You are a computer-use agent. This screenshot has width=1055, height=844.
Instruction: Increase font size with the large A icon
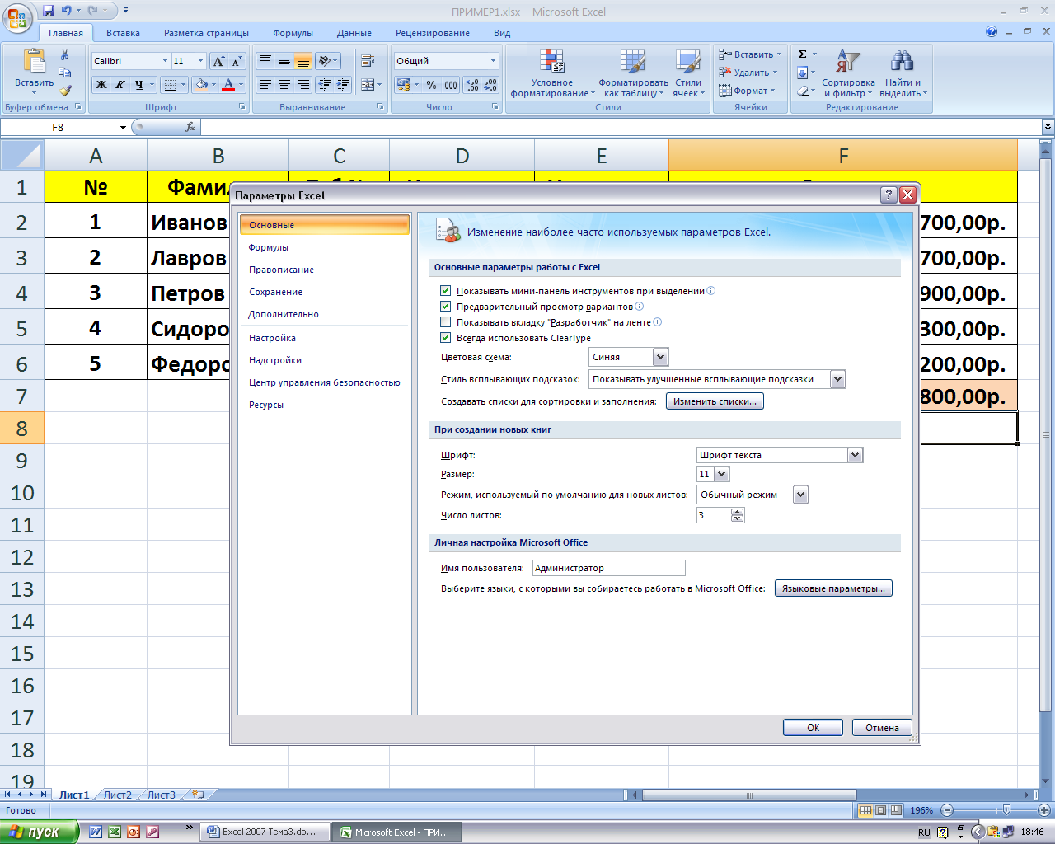pos(218,61)
